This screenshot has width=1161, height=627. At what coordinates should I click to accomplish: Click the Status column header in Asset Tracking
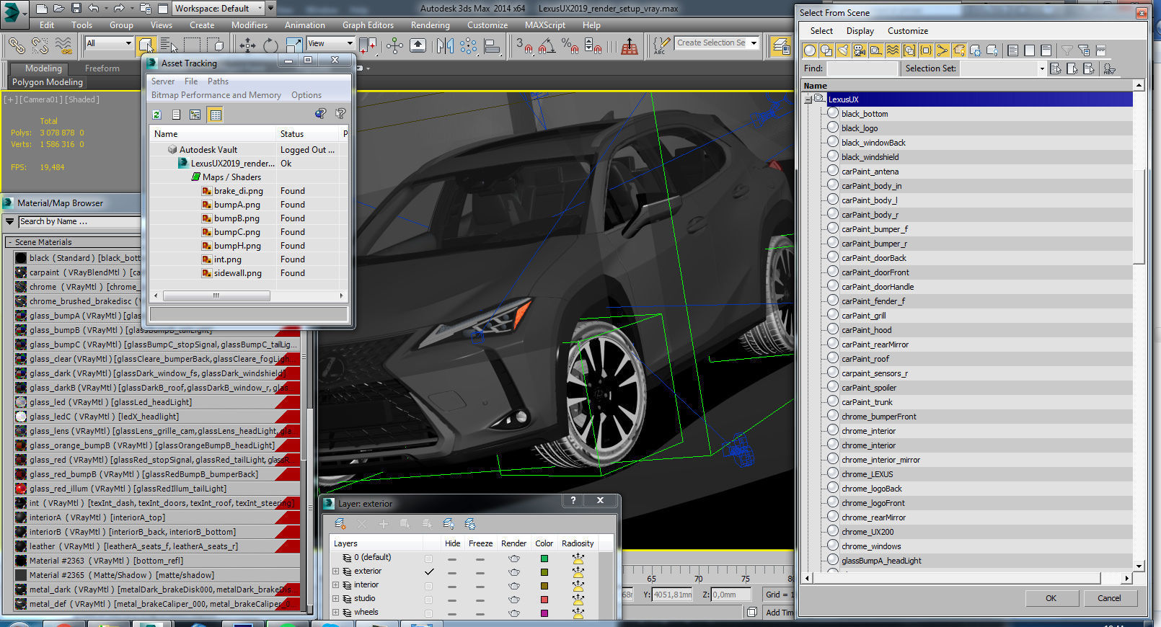tap(307, 134)
